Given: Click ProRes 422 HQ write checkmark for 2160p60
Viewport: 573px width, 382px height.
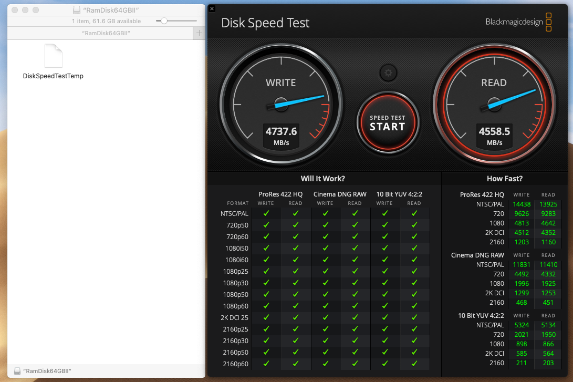Looking at the screenshot, I should 266,364.
